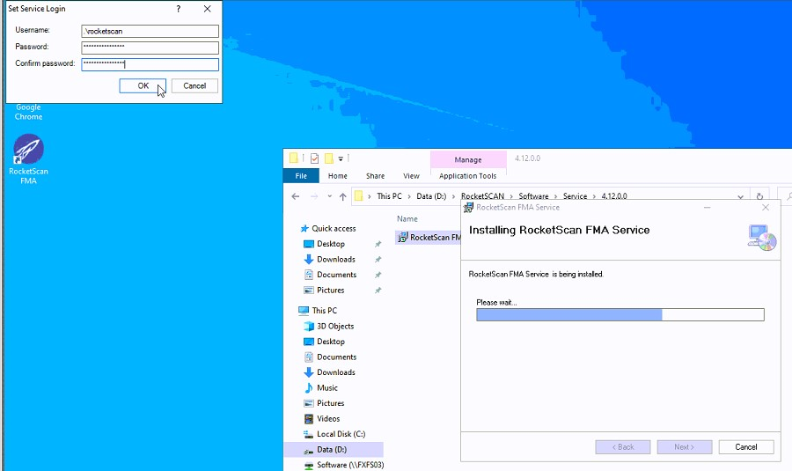The image size is (792, 471).
Task: Open Google Chrome desktop shortcut label
Action: 28,112
